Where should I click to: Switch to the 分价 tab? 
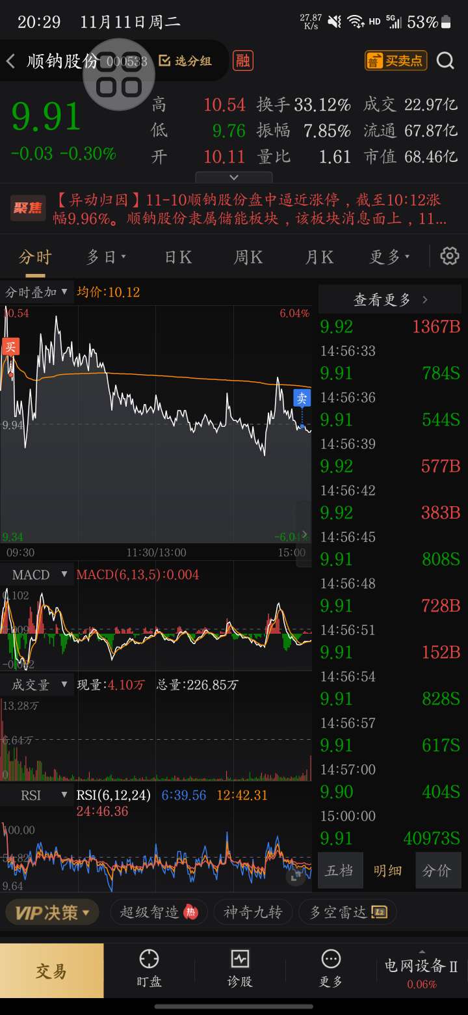[x=437, y=871]
